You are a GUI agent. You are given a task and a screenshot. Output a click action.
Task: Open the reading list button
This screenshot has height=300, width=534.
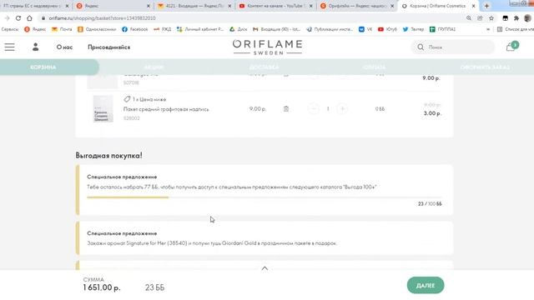coord(515,29)
